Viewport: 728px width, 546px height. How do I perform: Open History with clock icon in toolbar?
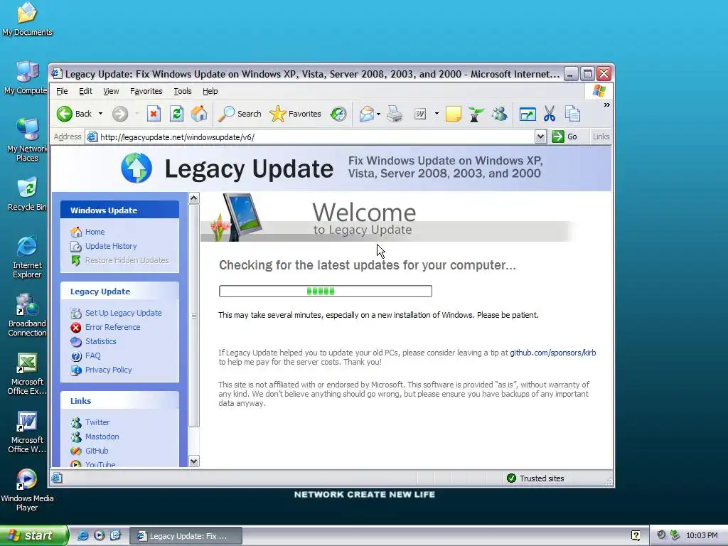[x=338, y=114]
